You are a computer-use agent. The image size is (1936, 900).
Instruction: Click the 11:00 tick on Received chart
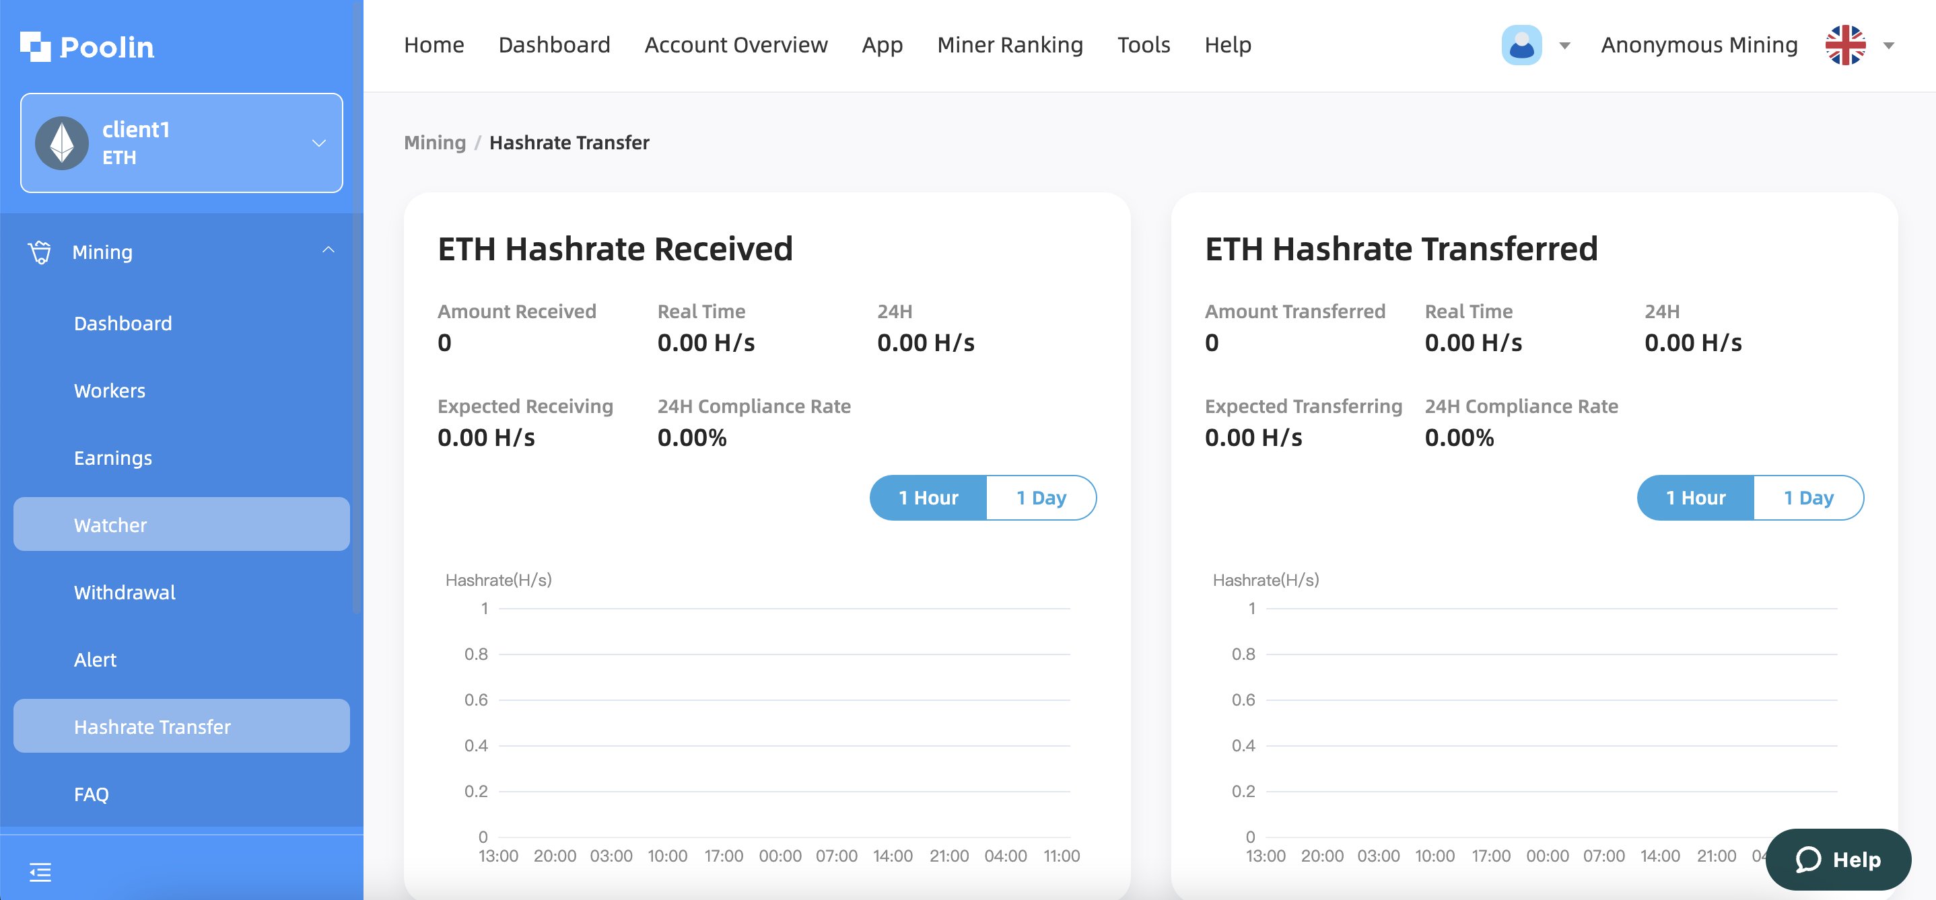(x=1061, y=856)
